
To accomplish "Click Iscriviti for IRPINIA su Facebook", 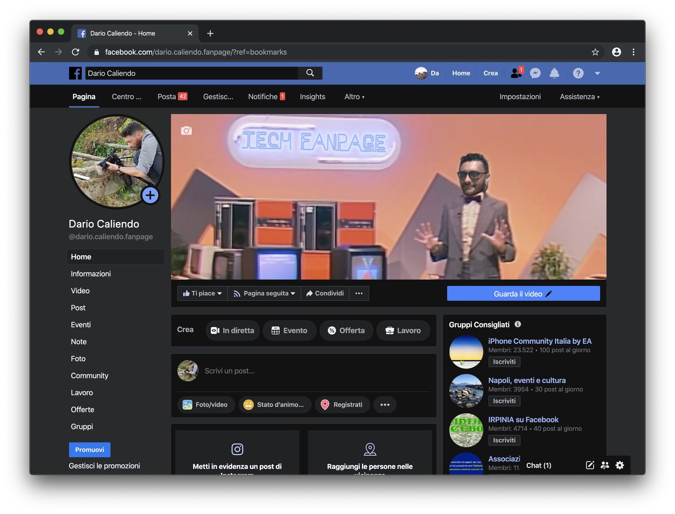I will (504, 440).
